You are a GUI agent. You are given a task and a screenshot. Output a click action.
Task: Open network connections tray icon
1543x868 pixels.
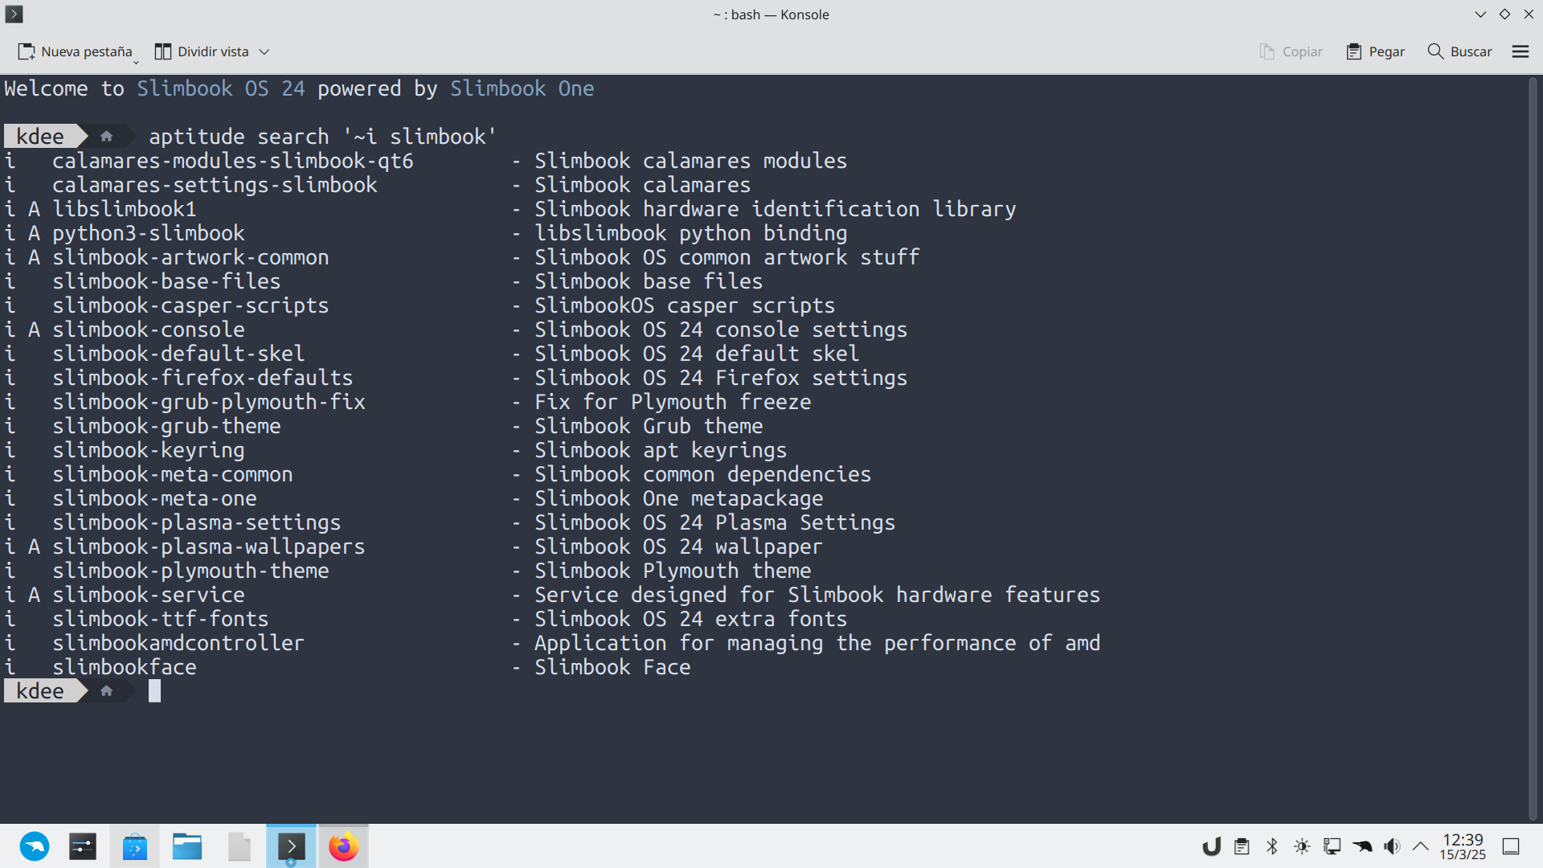click(x=1332, y=846)
